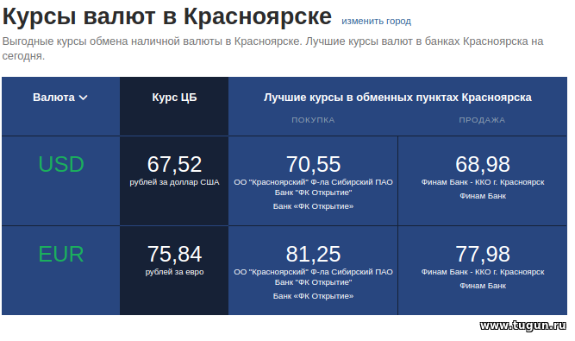575x341 pixels.
Task: Open the USD sell rate 68,98
Action: click(x=483, y=164)
